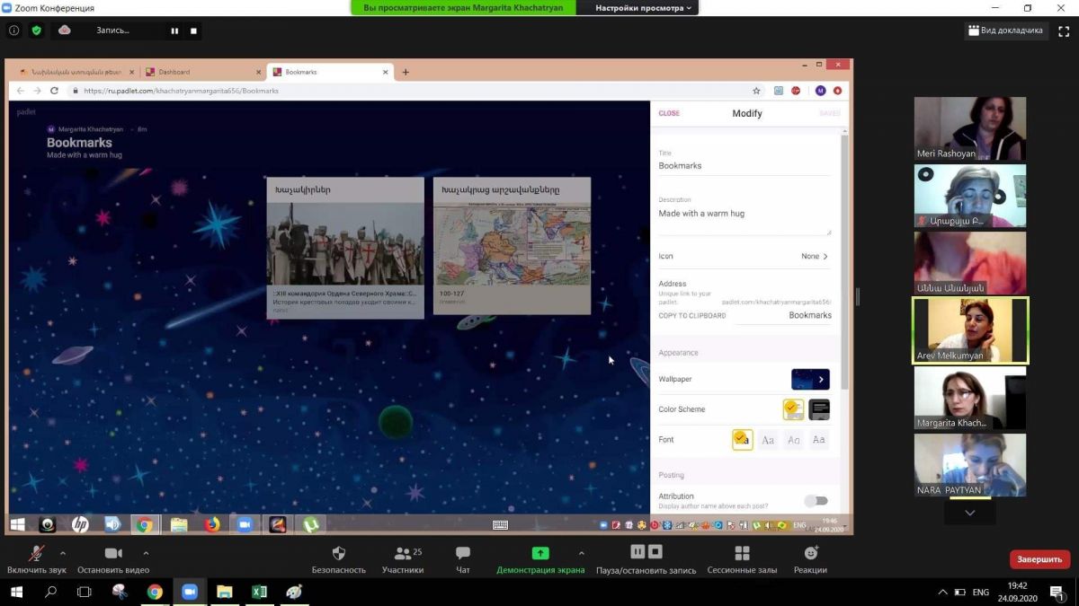Click the End meeting (Завершить) button
Screen dimensions: 1079x606
(x=1039, y=559)
